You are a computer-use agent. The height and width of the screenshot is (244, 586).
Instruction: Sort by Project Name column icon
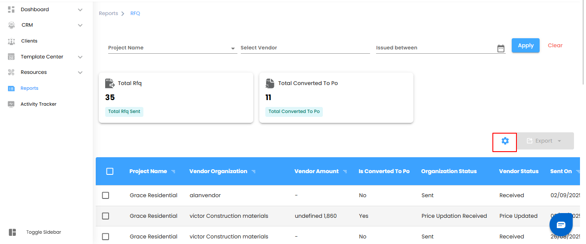(173, 171)
